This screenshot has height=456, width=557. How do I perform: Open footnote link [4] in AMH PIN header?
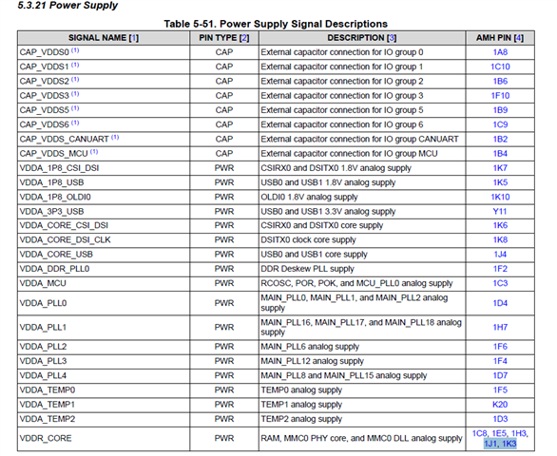point(519,38)
